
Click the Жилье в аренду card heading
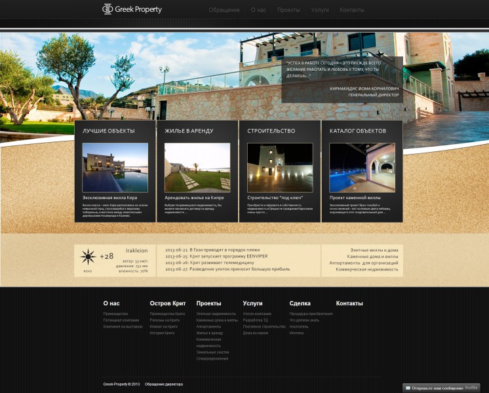coord(189,131)
